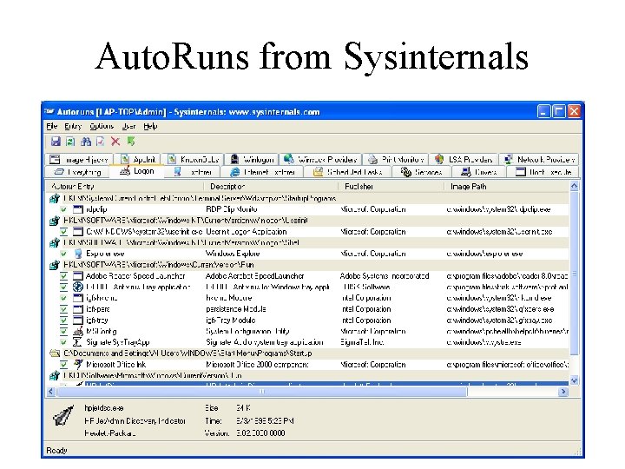Click the Adobe Reader Speed Launcher icon
The height and width of the screenshot is (469, 625).
click(x=78, y=276)
